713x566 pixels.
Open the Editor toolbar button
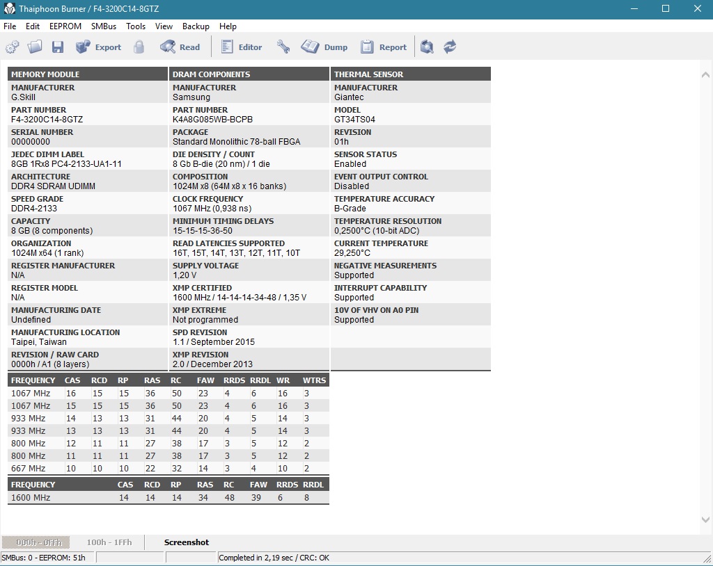pos(242,47)
